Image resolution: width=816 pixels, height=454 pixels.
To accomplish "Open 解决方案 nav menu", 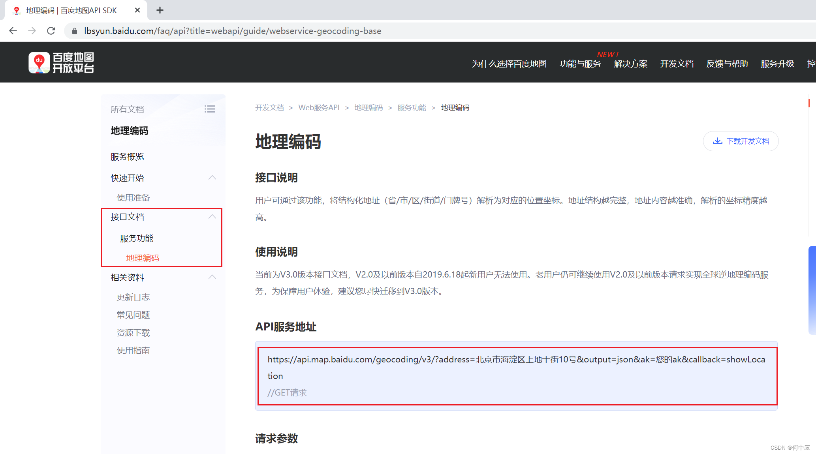I will coord(631,64).
